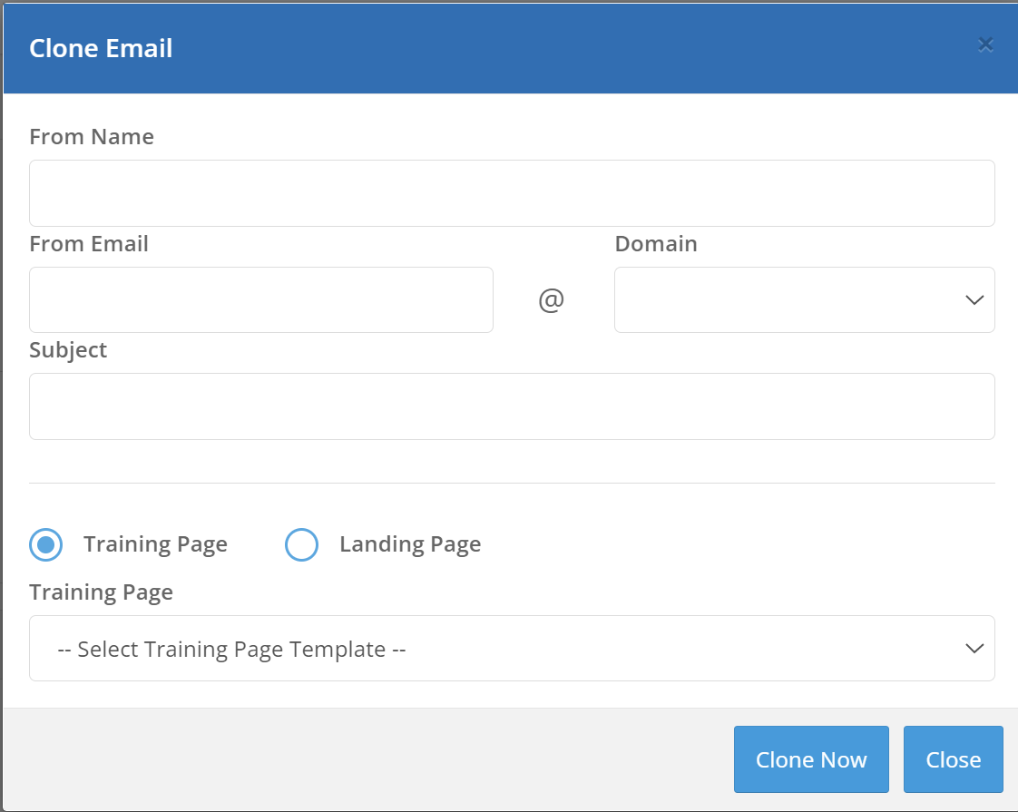
Task: Click the From Name text field
Action: point(512,193)
